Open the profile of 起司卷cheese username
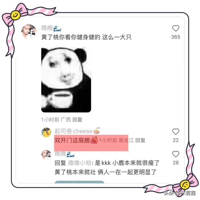 [x=73, y=131]
